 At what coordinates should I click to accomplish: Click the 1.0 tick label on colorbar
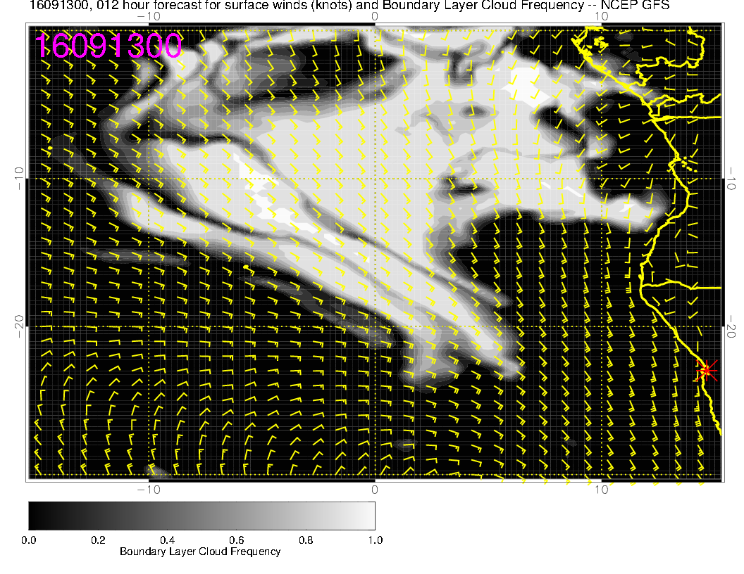[374, 540]
